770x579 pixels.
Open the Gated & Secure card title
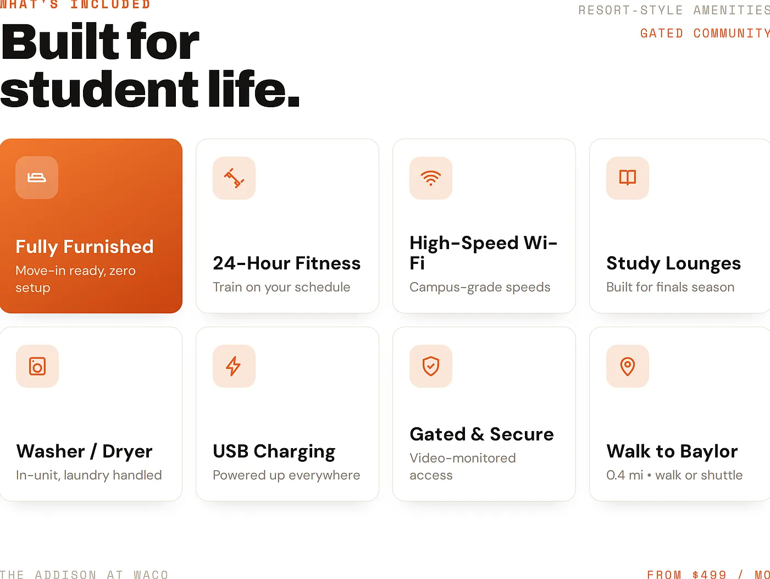482,434
